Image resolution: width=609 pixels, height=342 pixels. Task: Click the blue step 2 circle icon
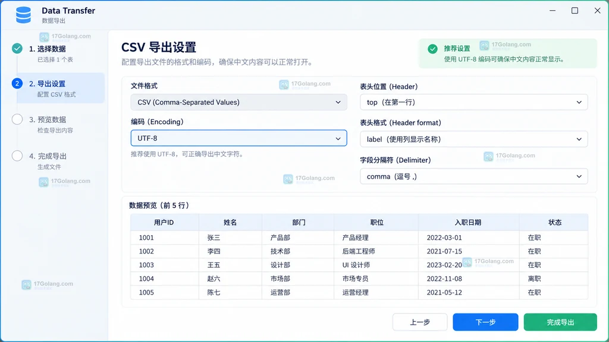pyautogui.click(x=17, y=83)
